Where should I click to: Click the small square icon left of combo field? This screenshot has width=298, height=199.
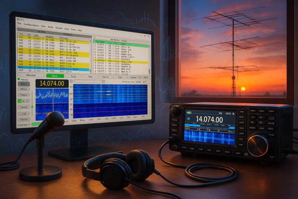coord(71,81)
